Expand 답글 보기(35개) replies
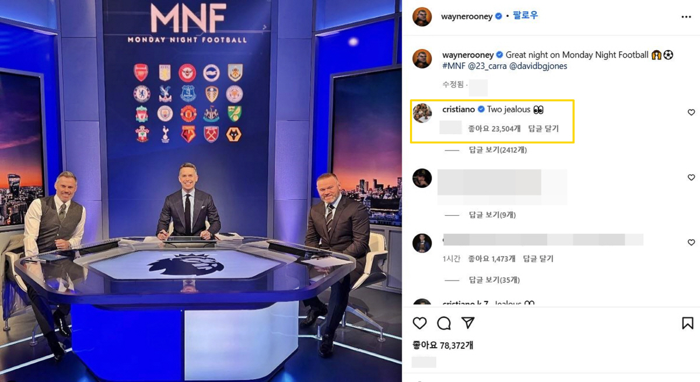Image resolution: width=700 pixels, height=382 pixels. [x=494, y=280]
